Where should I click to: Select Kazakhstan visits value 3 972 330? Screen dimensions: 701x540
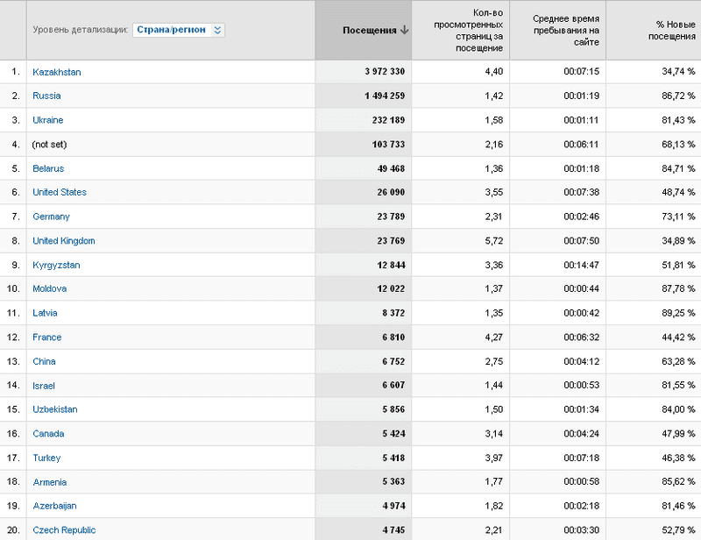click(385, 72)
